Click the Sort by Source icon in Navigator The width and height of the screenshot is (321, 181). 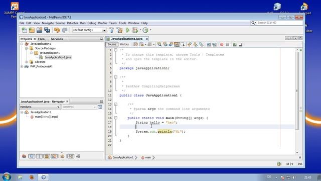(78, 156)
